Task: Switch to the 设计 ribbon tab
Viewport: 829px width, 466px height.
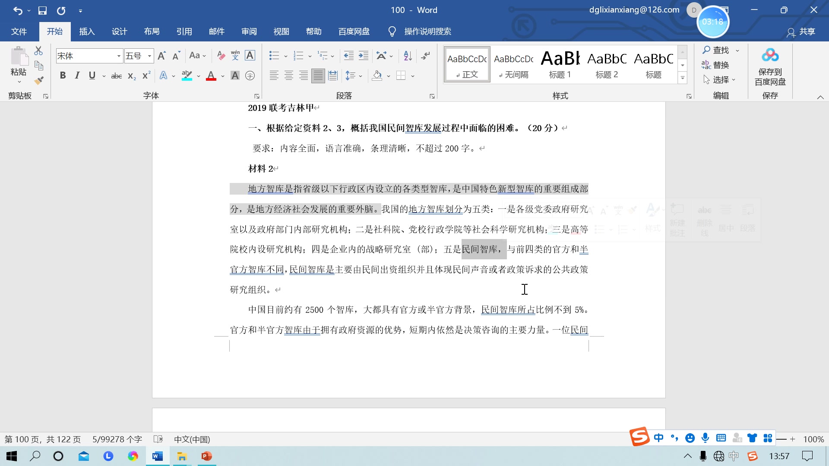Action: (x=119, y=31)
